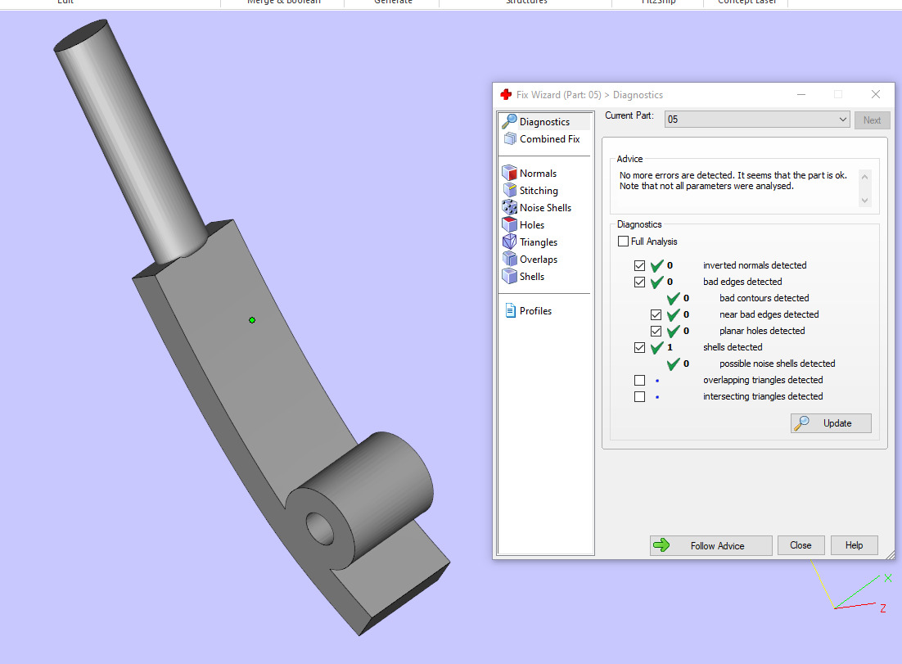Screen dimensions: 902x664
Task: Open the Profiles document icon
Action: click(x=510, y=310)
